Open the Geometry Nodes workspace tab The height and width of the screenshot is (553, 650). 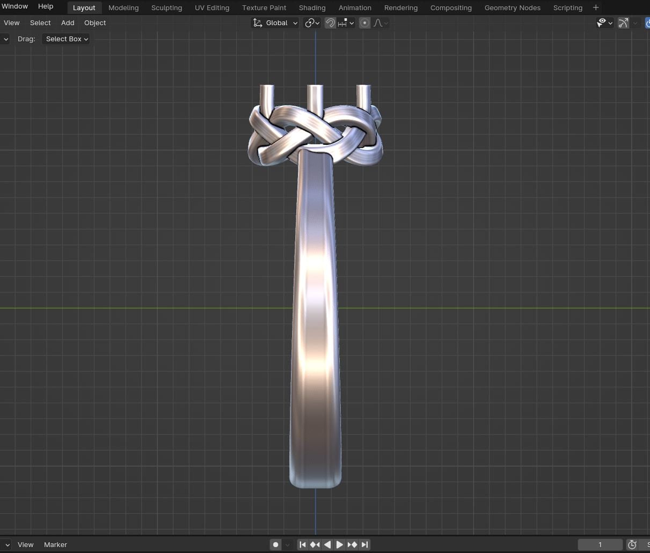513,8
